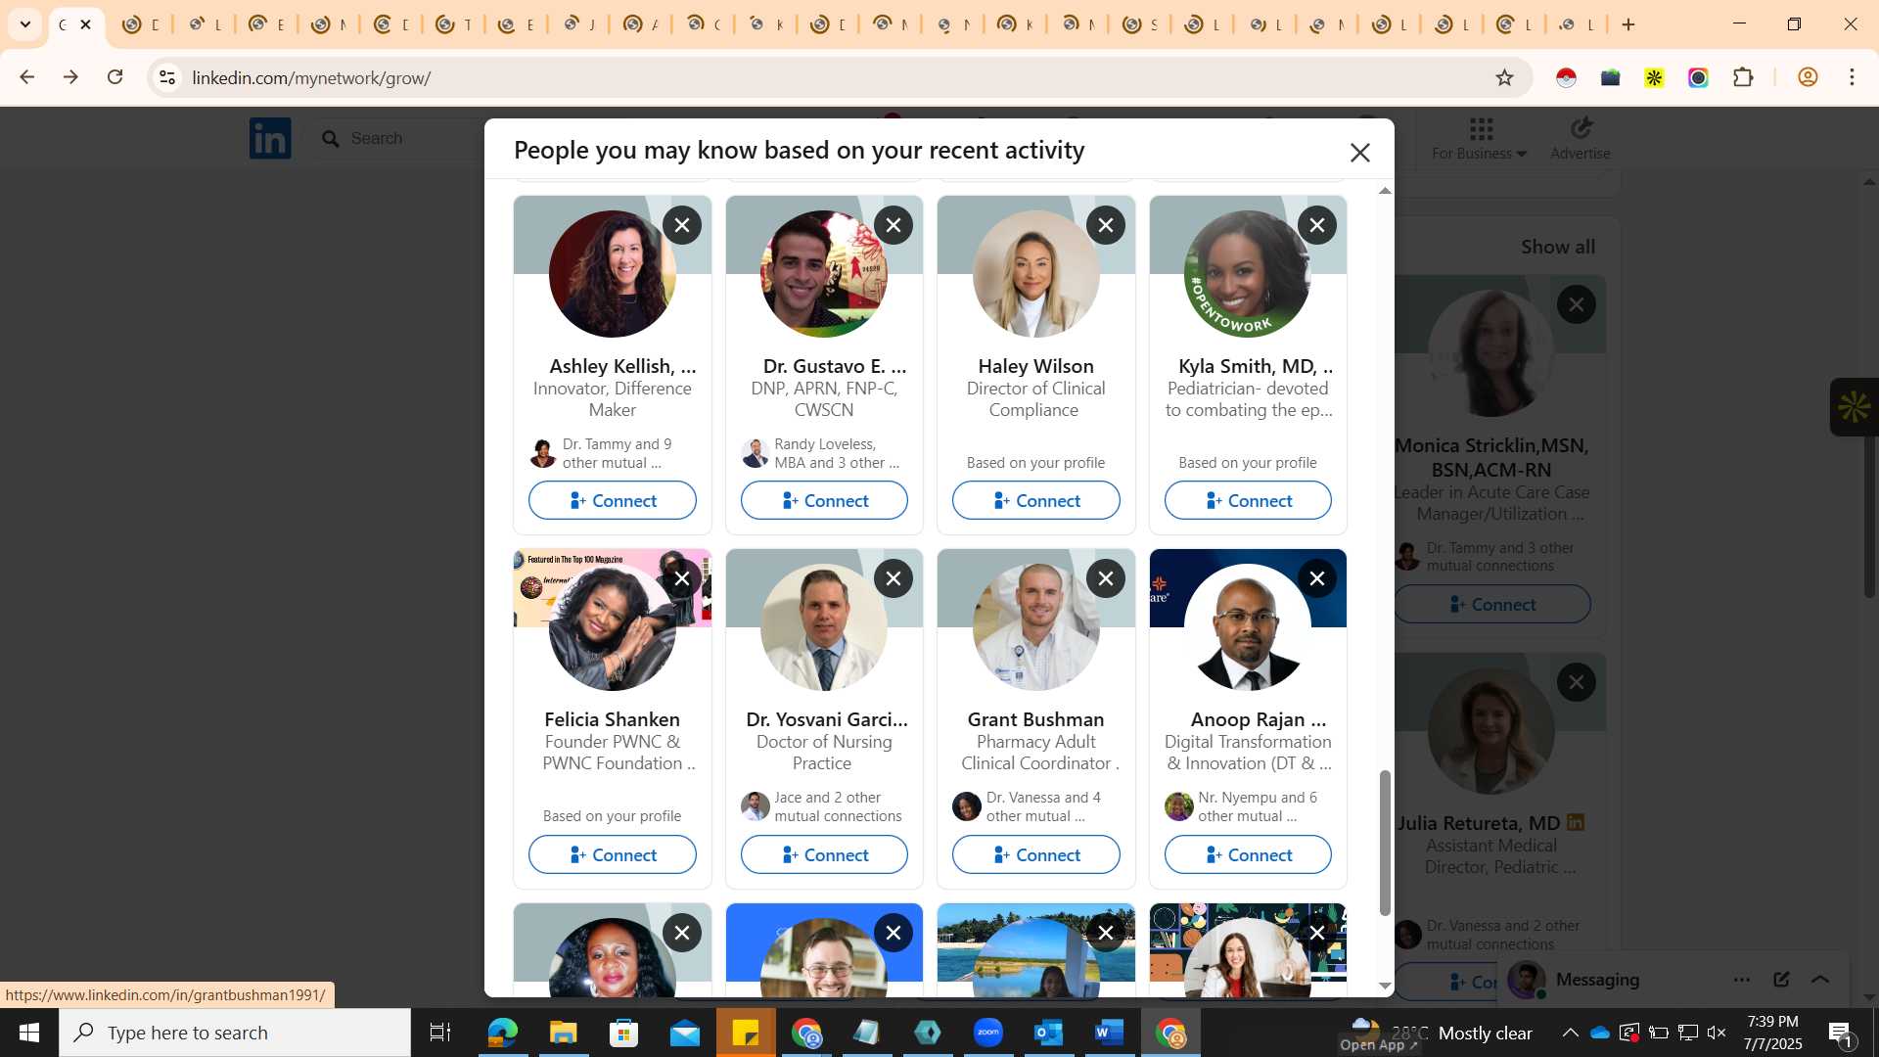Click the yellow asterisk extension icon

1654,77
